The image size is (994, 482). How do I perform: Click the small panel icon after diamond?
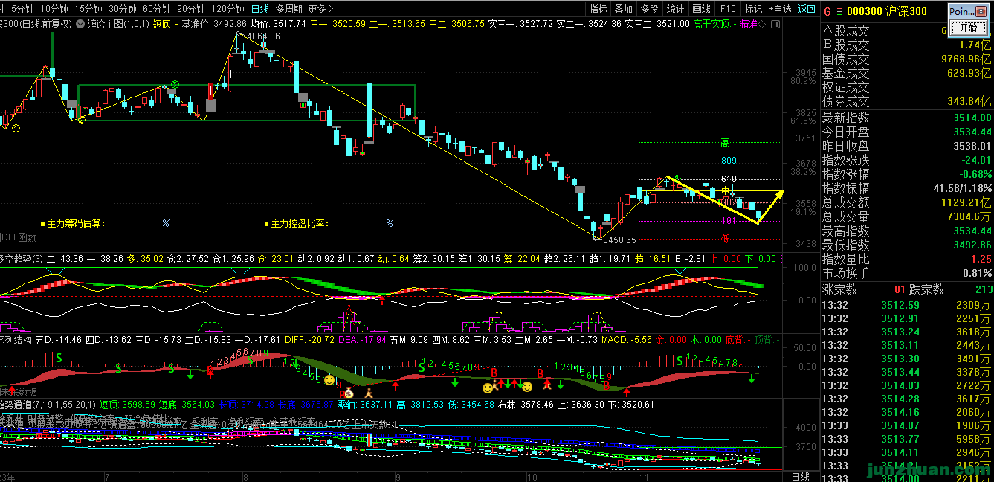click(x=774, y=24)
